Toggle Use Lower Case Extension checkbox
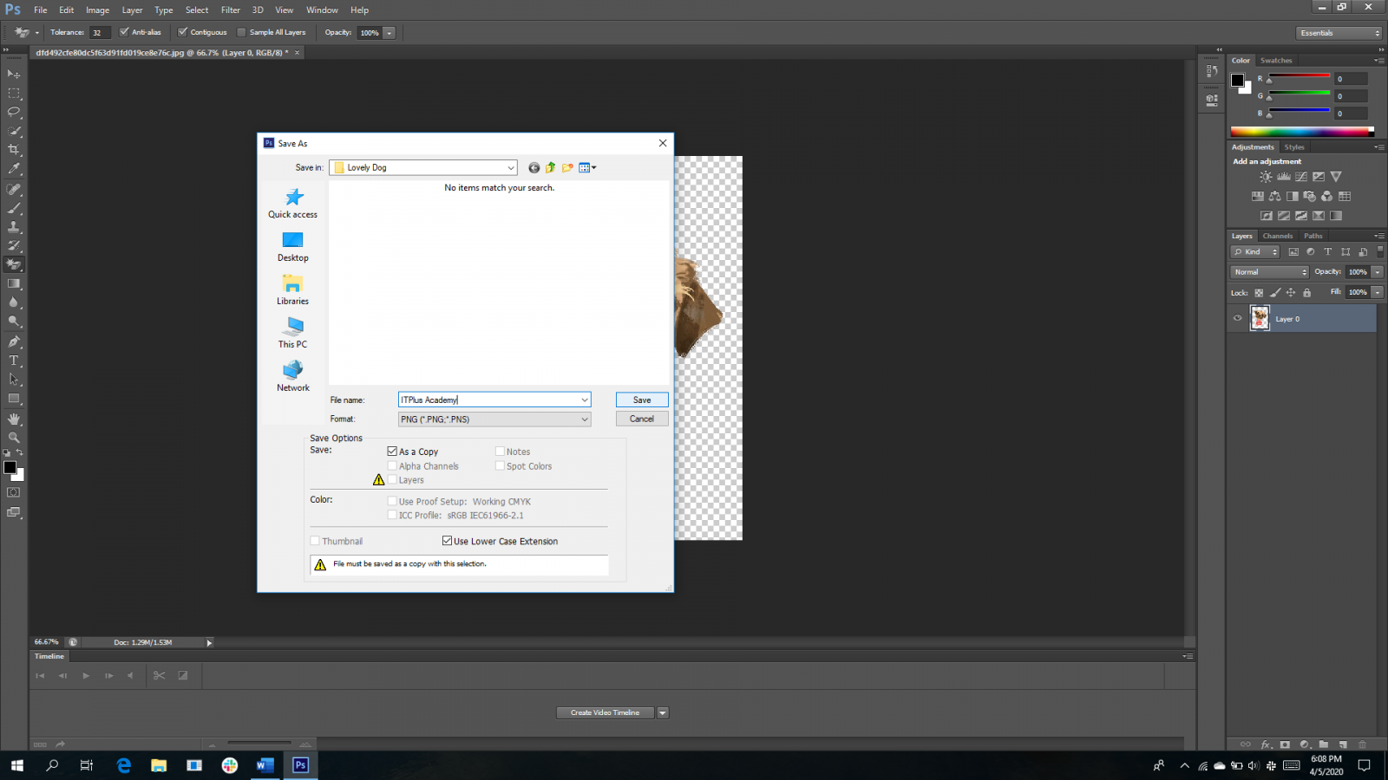This screenshot has height=780, width=1388. (447, 541)
